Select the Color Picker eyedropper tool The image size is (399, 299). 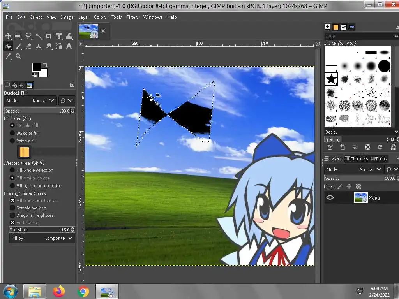coord(9,56)
